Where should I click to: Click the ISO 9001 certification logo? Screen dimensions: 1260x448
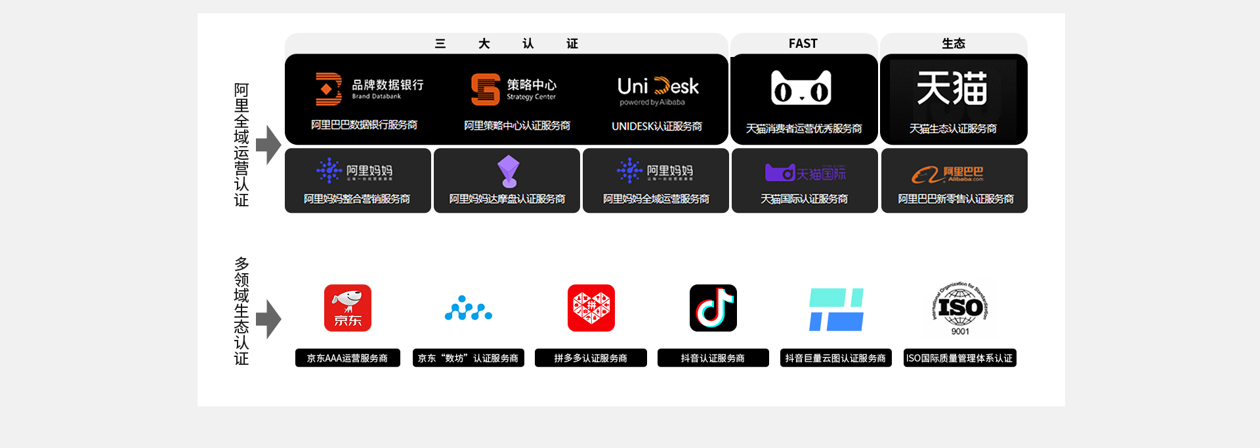click(959, 309)
